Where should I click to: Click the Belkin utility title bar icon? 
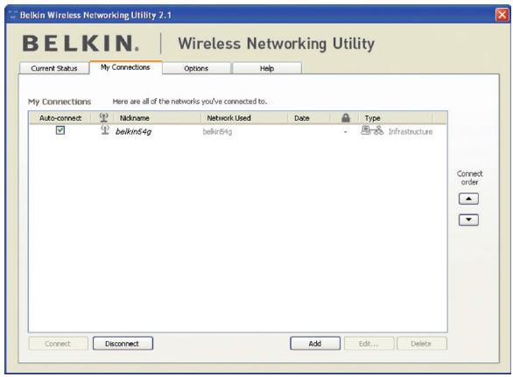coord(13,15)
